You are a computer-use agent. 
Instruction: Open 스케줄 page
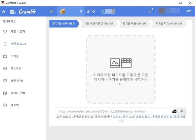[15, 56]
